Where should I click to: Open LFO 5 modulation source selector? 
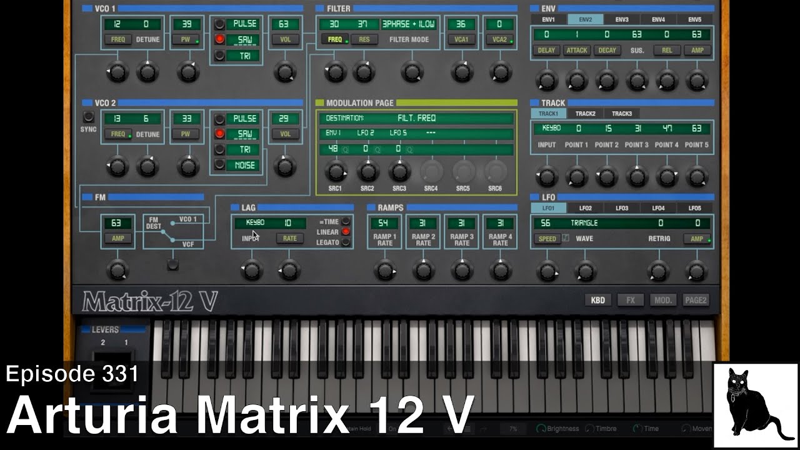coord(398,133)
